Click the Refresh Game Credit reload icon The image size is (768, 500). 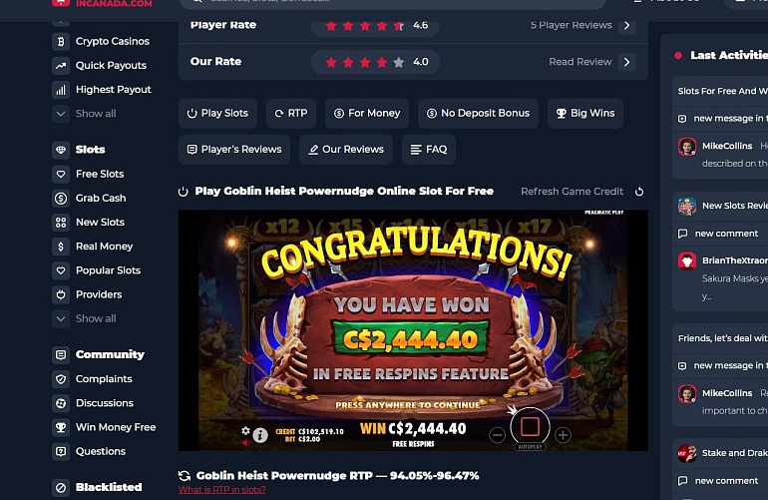click(x=639, y=192)
